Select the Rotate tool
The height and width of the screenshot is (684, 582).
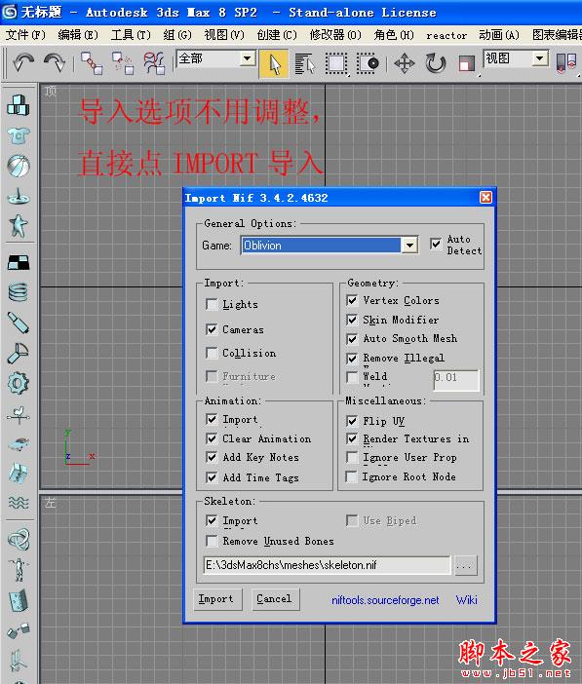436,63
